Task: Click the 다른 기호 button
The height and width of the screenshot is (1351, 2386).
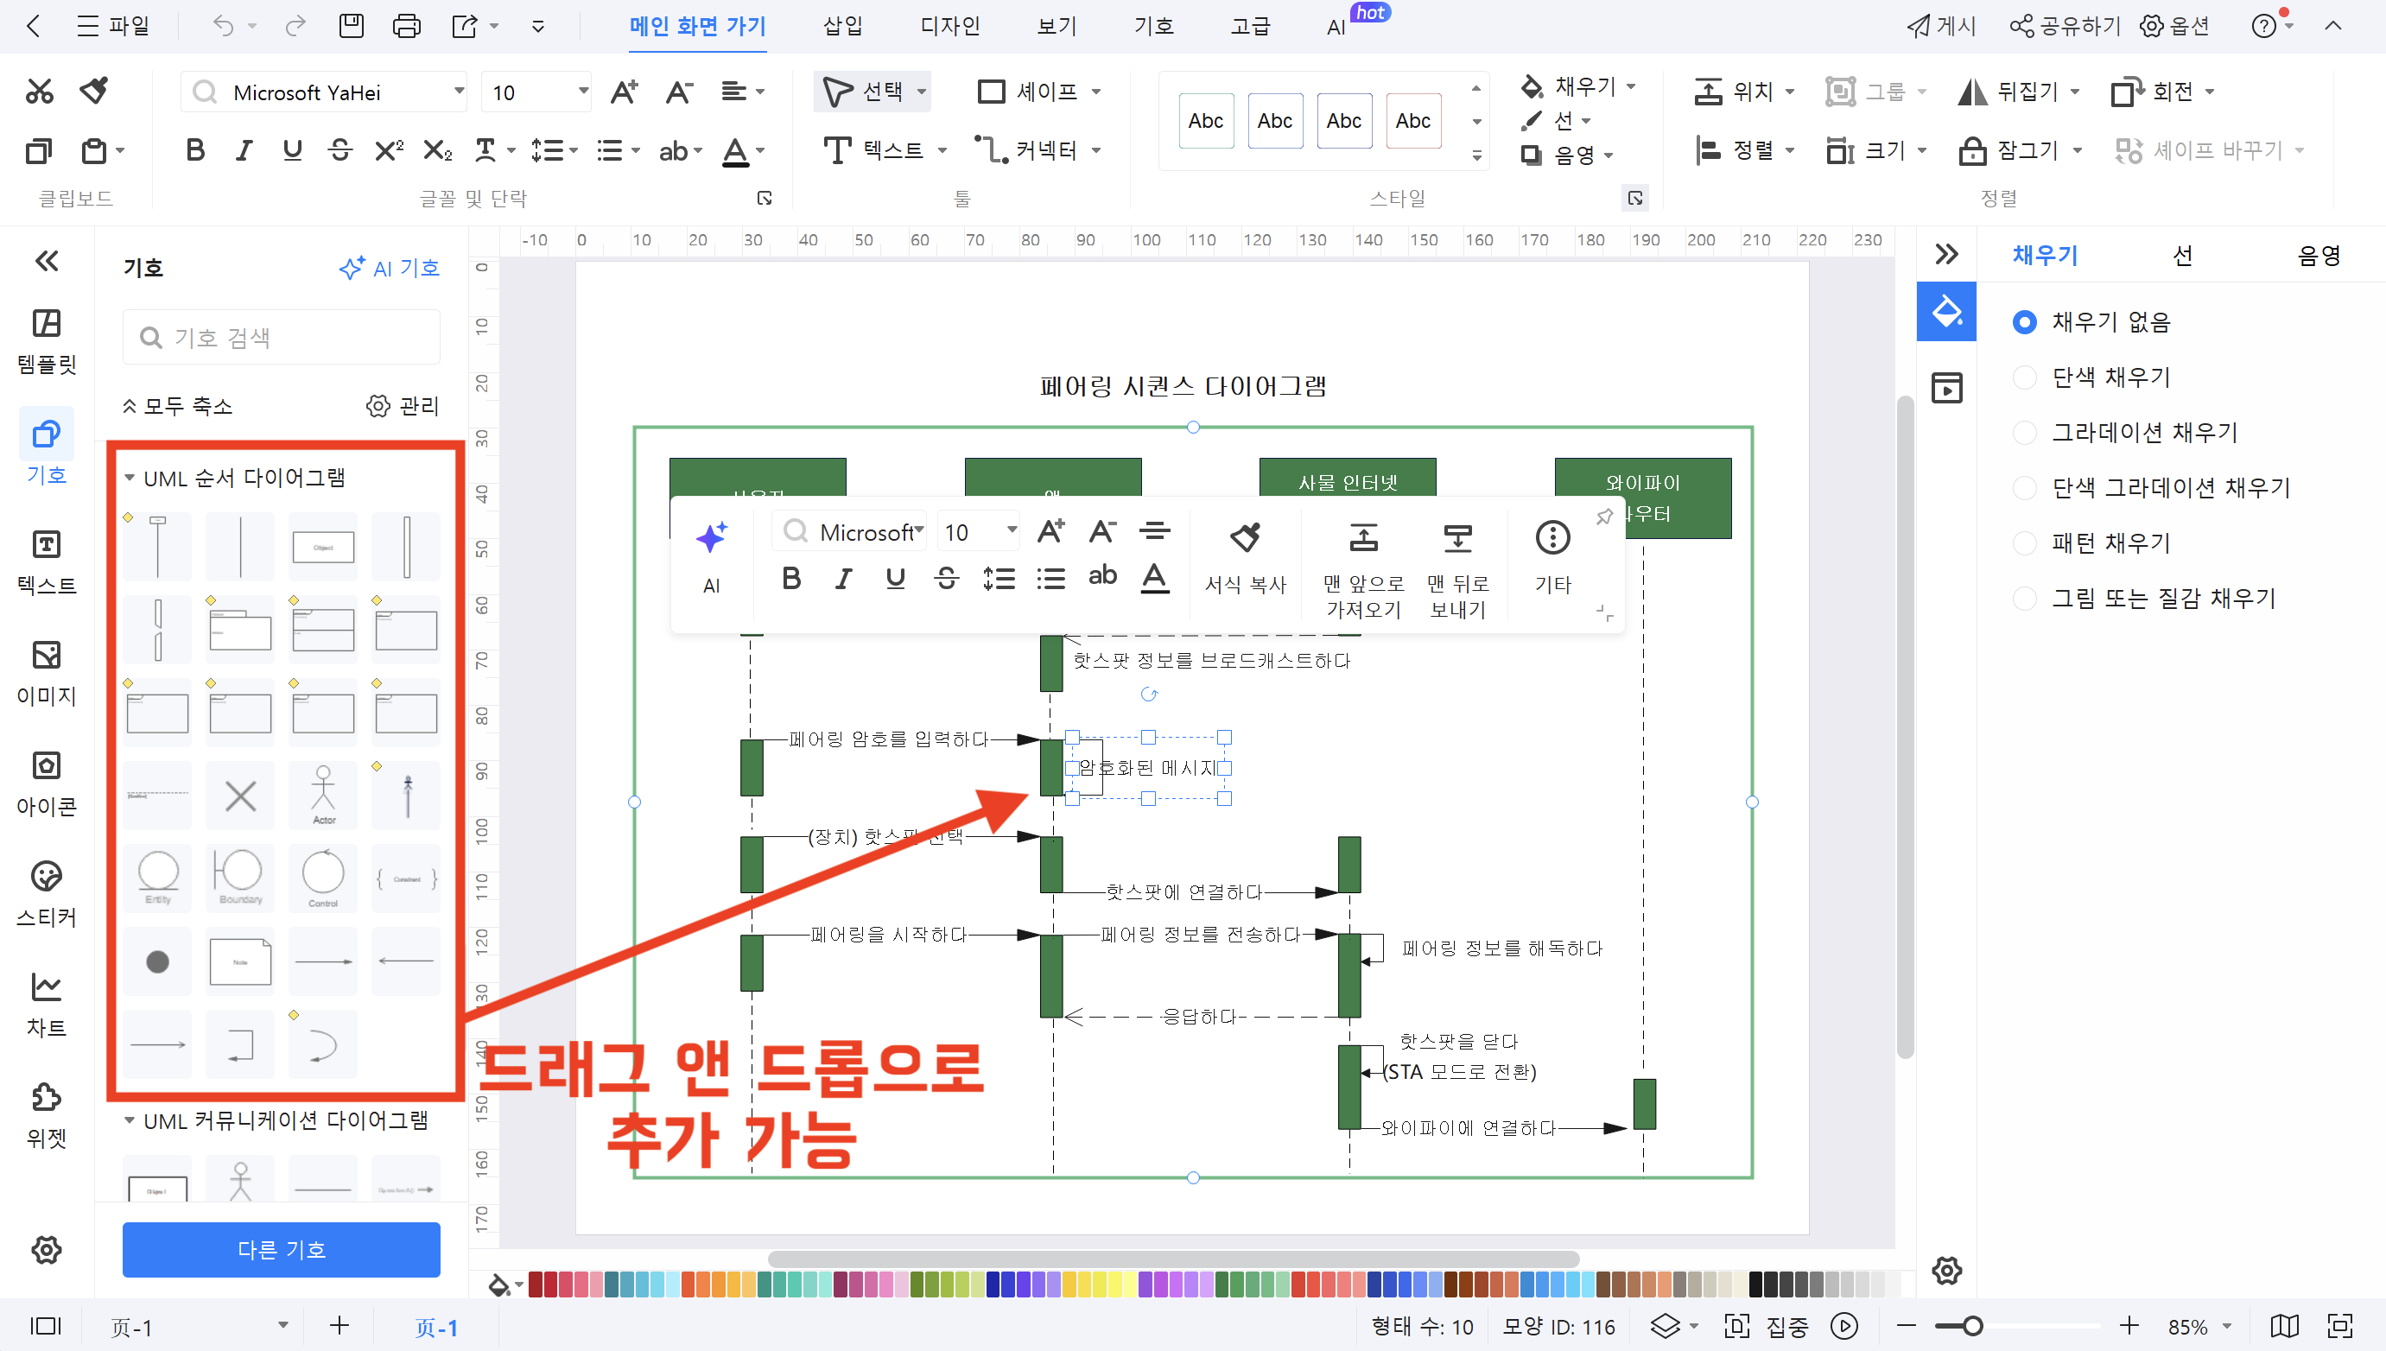Action: [280, 1249]
